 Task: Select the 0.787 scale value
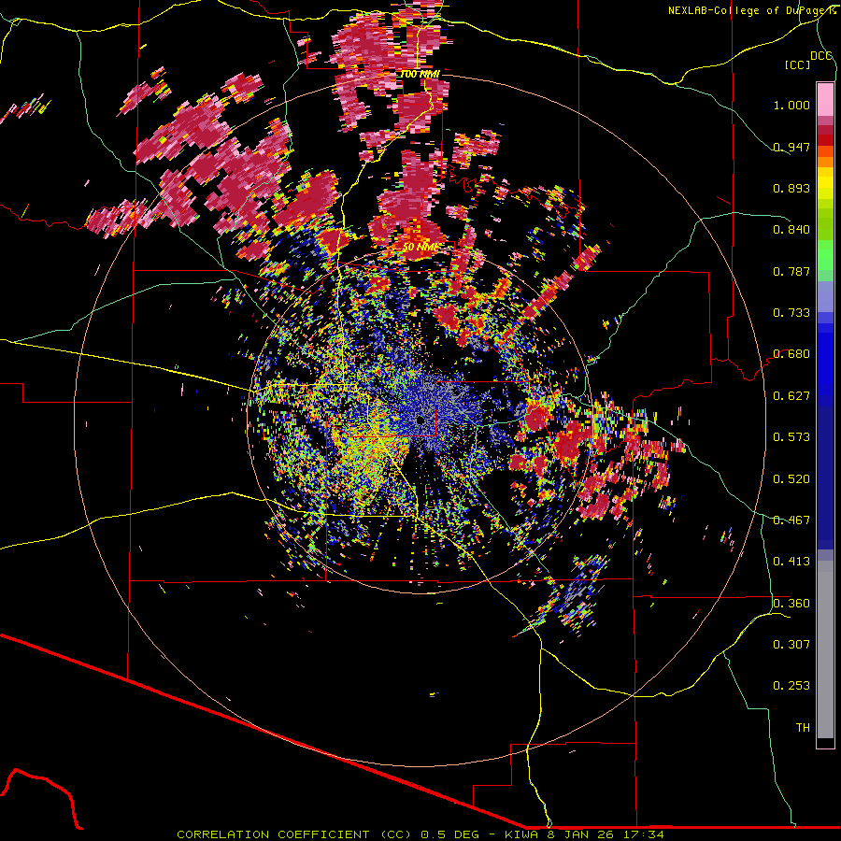[x=791, y=271]
